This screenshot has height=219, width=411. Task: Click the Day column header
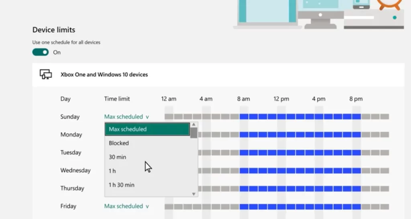(65, 99)
